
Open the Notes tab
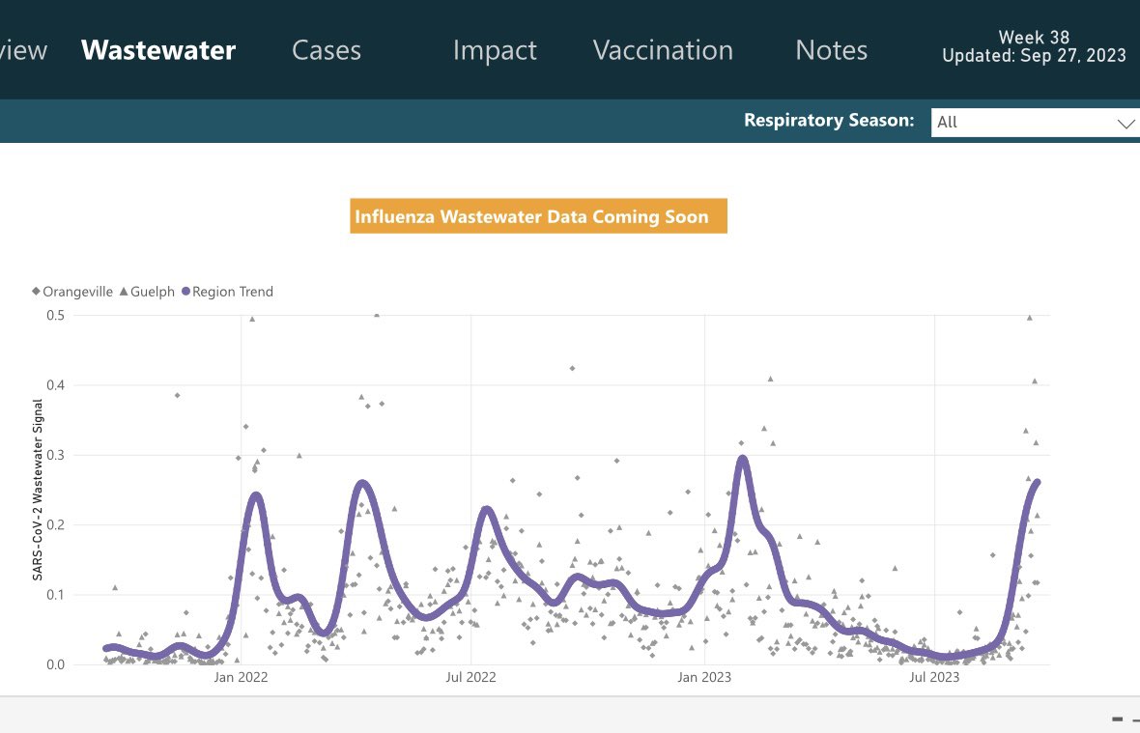[831, 50]
